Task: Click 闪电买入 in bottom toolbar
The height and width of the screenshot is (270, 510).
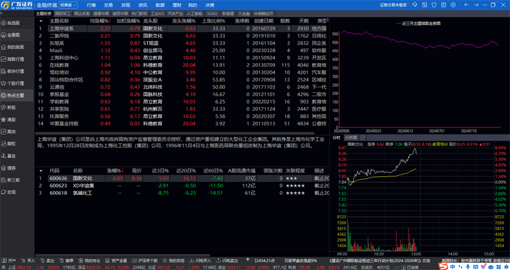Action: pyautogui.click(x=200, y=260)
